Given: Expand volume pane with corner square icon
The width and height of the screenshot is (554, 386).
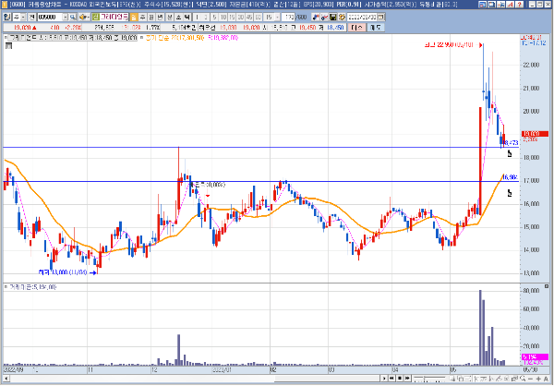Looking at the screenshot, I should point(547,286).
